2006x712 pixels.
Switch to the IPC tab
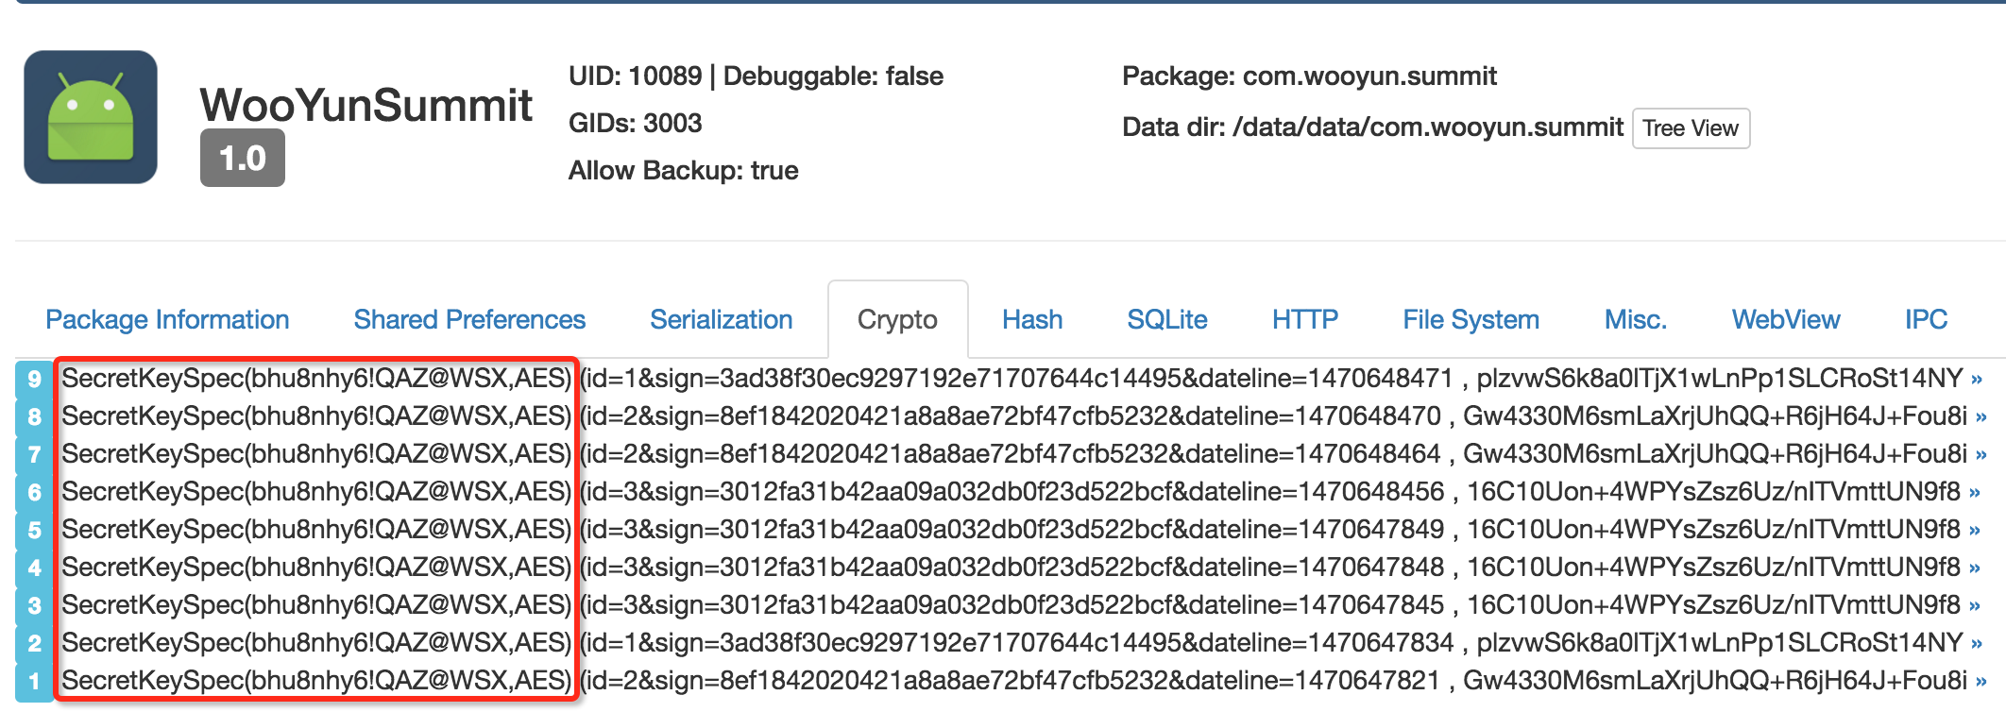1926,320
